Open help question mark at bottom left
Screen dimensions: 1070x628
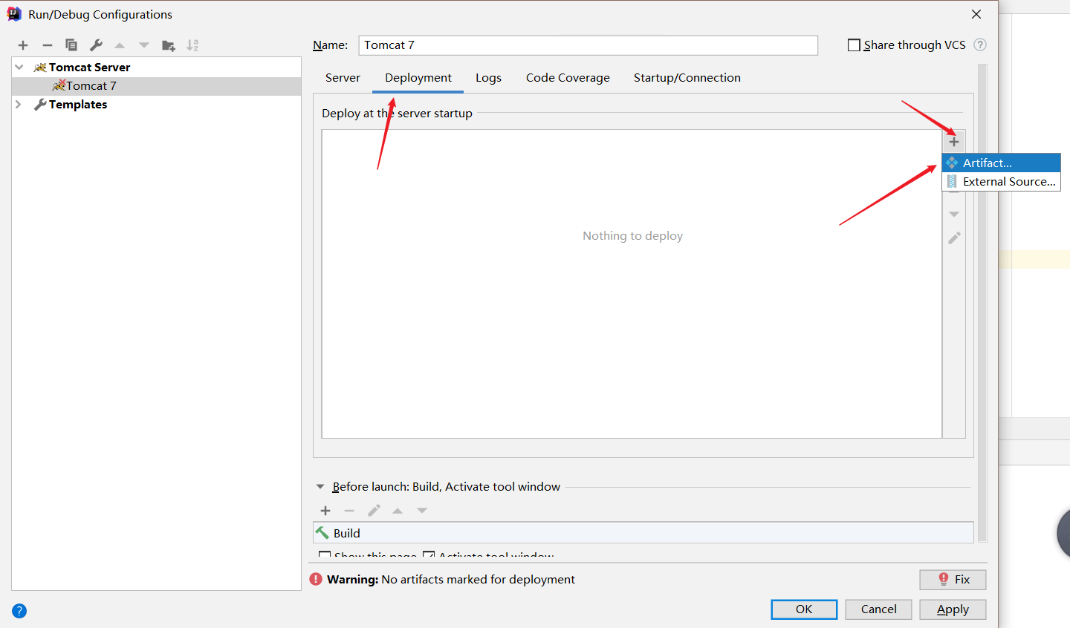point(19,611)
